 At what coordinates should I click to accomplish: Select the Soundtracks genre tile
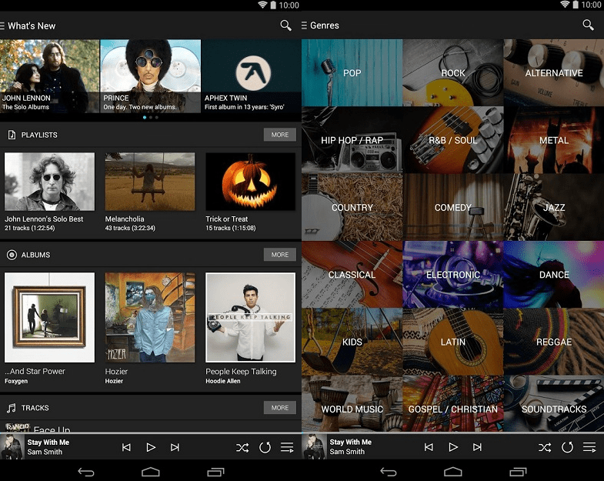(553, 403)
